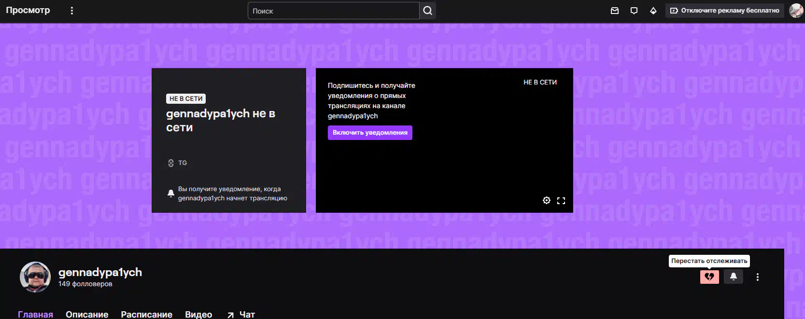Open the whispers chat bubble icon

pos(634,11)
